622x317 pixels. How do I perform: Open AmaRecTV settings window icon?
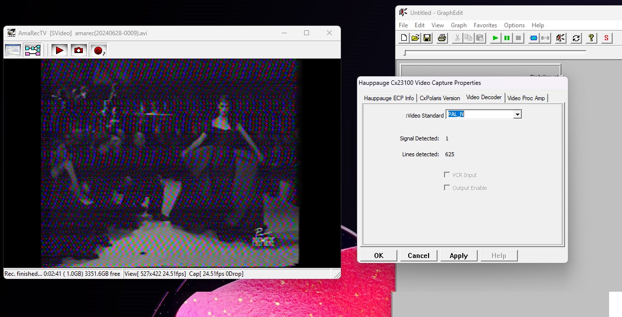[13, 50]
